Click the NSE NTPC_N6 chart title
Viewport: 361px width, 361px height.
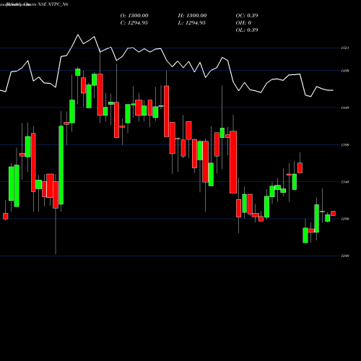click(x=53, y=4)
